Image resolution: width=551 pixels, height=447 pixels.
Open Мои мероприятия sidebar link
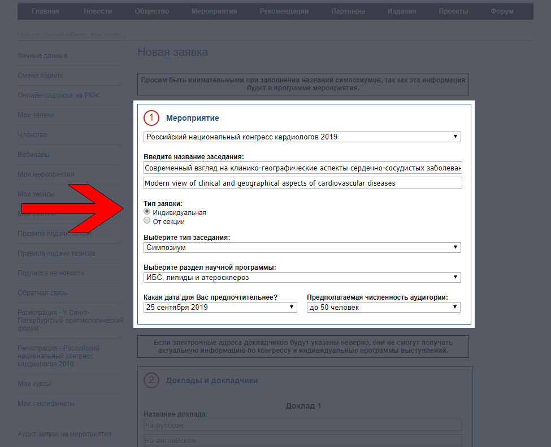coord(46,174)
